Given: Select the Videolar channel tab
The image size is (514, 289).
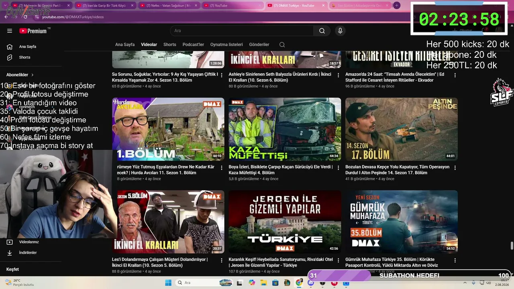Looking at the screenshot, I should 149,45.
